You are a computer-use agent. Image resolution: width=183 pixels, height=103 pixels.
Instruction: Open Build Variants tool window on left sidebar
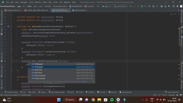click(1, 71)
